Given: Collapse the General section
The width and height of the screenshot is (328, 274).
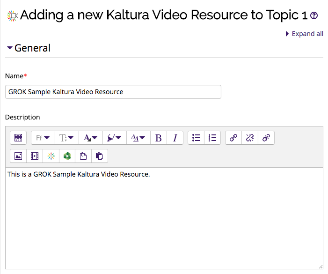Looking at the screenshot, I should 29,48.
